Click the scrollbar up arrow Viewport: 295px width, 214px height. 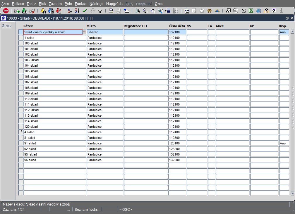click(292, 32)
